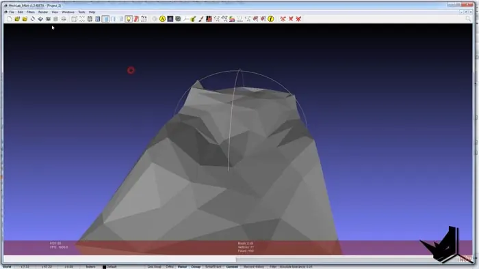Toggle Ortho in Rhino status bar

[x=170, y=266]
